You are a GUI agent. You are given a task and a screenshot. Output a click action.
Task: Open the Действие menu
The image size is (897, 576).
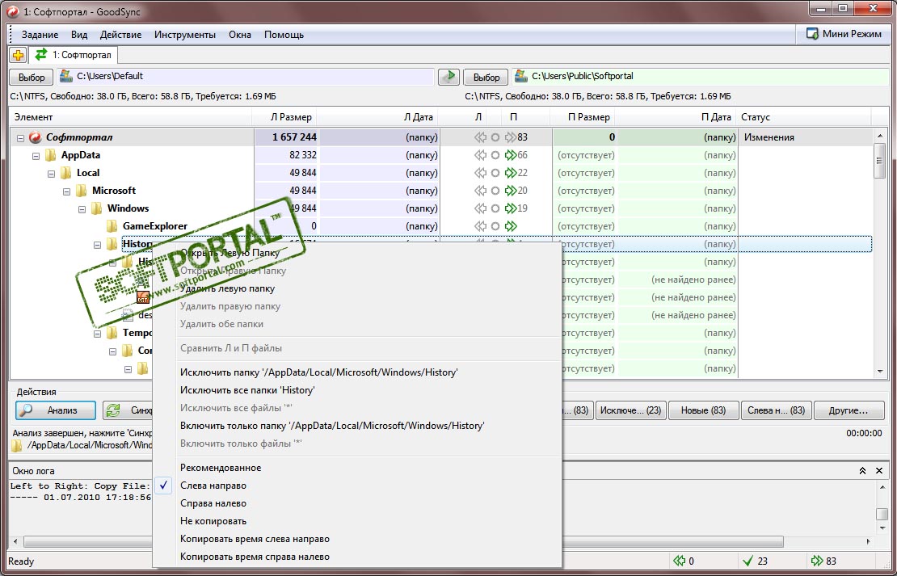pos(120,34)
